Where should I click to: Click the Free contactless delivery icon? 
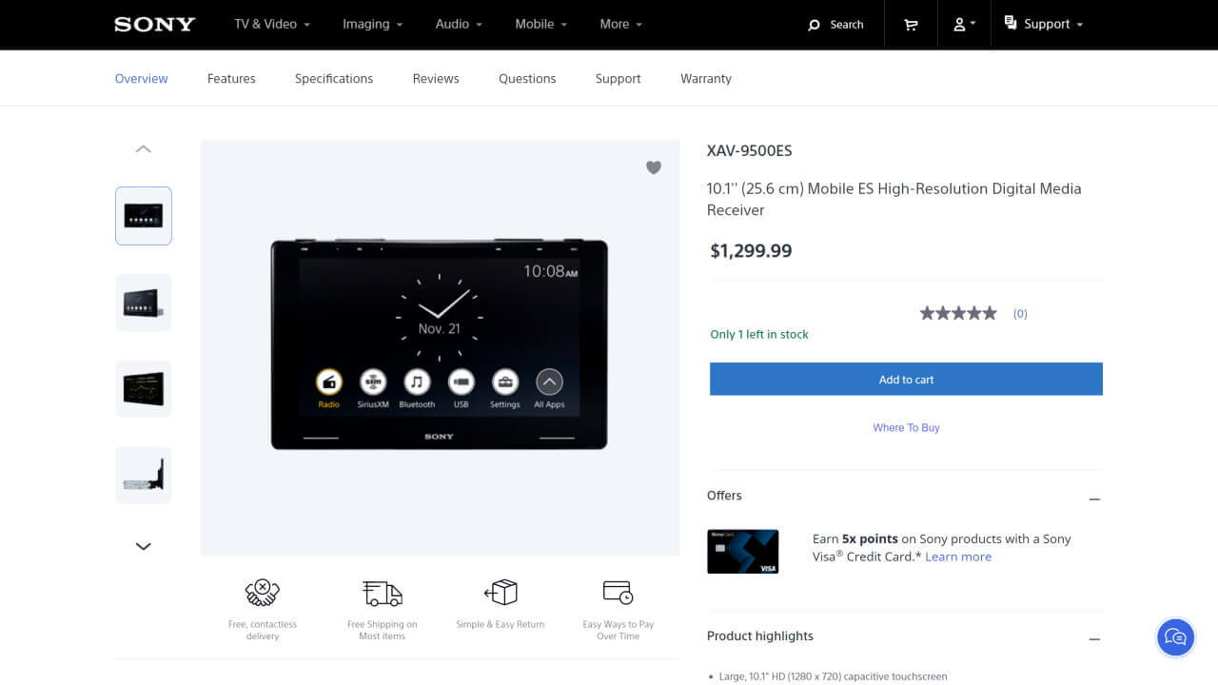(x=262, y=593)
